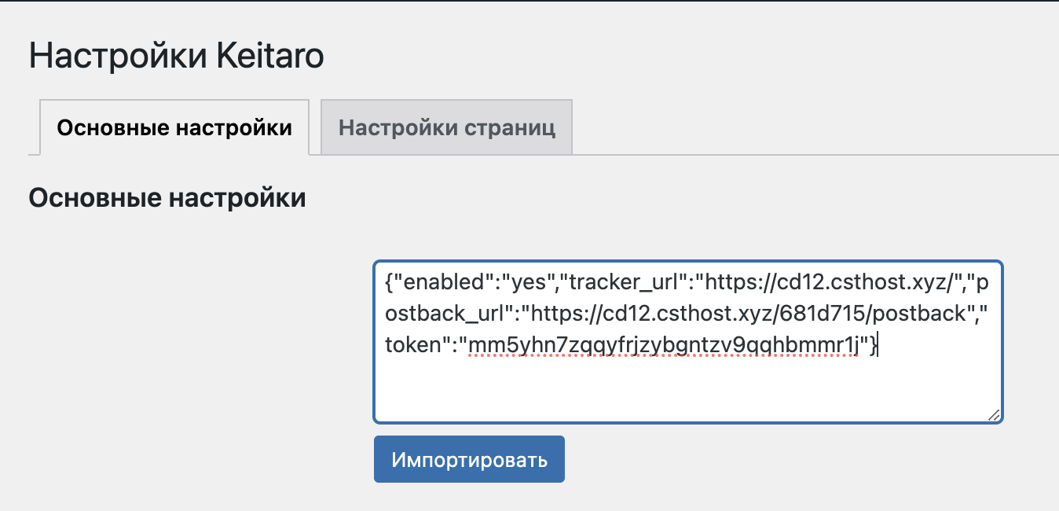Click the https://cd12.csthost.xyz/ tracker address
1059x511 pixels.
830,282
